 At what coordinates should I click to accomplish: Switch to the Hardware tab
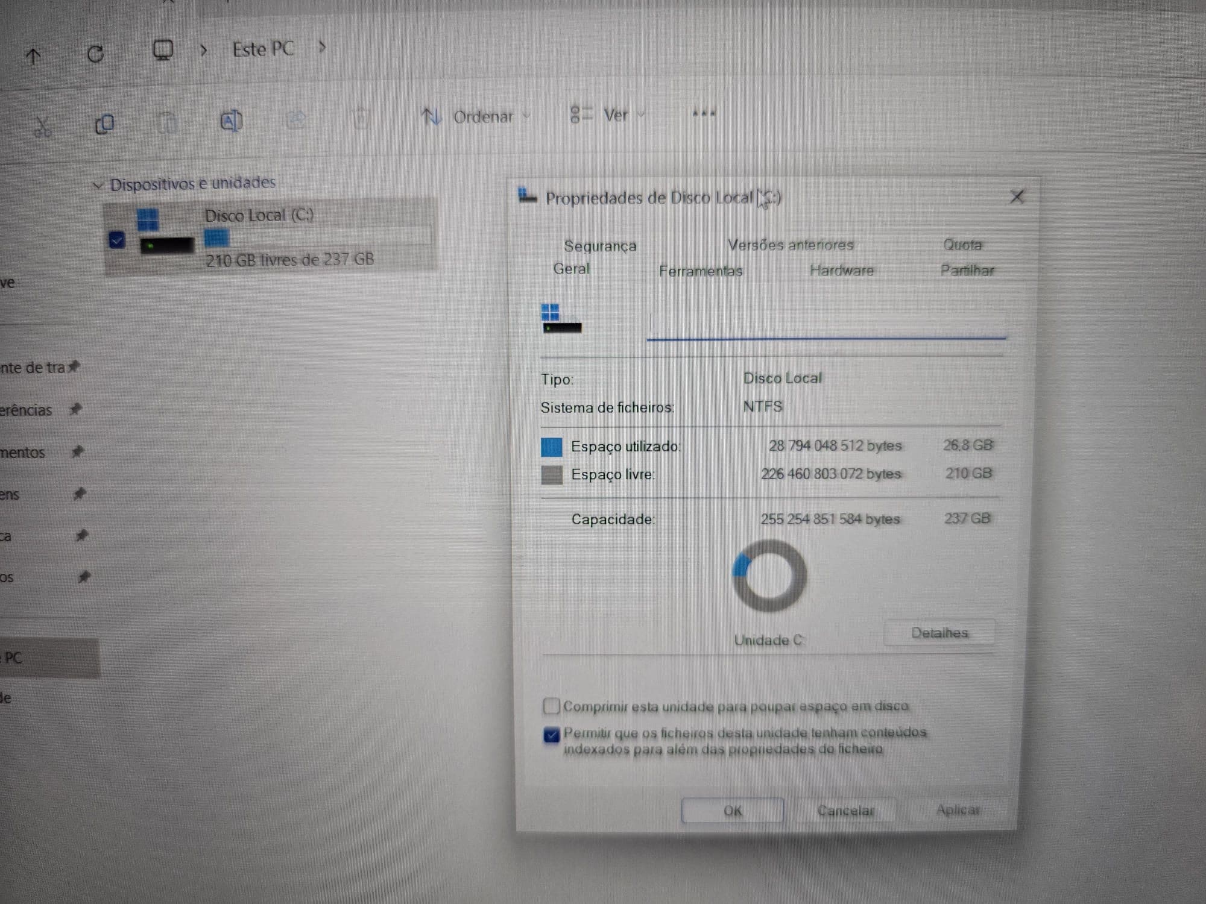[x=841, y=270]
